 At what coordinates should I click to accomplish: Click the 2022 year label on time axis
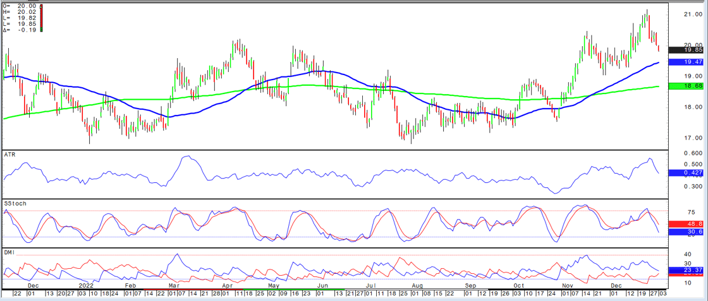[86, 286]
